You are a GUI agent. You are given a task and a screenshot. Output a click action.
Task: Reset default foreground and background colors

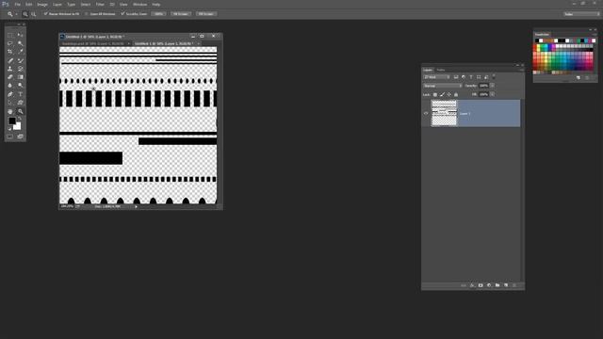pos(9,128)
